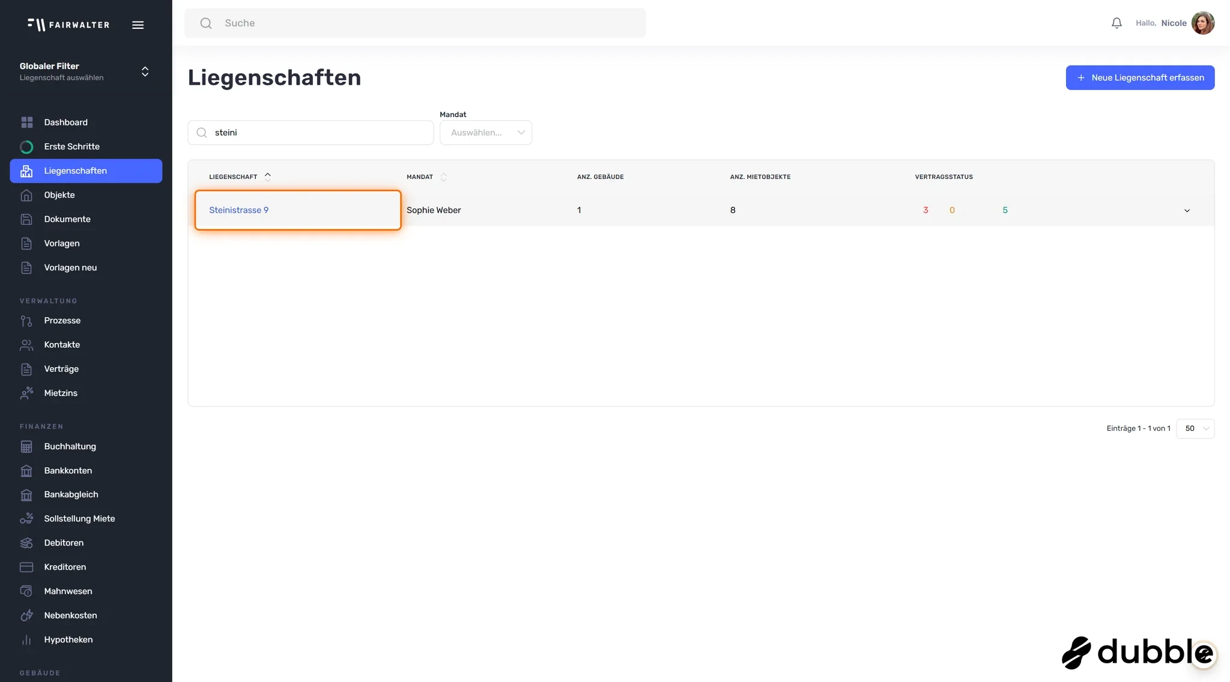This screenshot has width=1230, height=682.
Task: Click the Prozesse sidebar icon
Action: [x=26, y=321]
